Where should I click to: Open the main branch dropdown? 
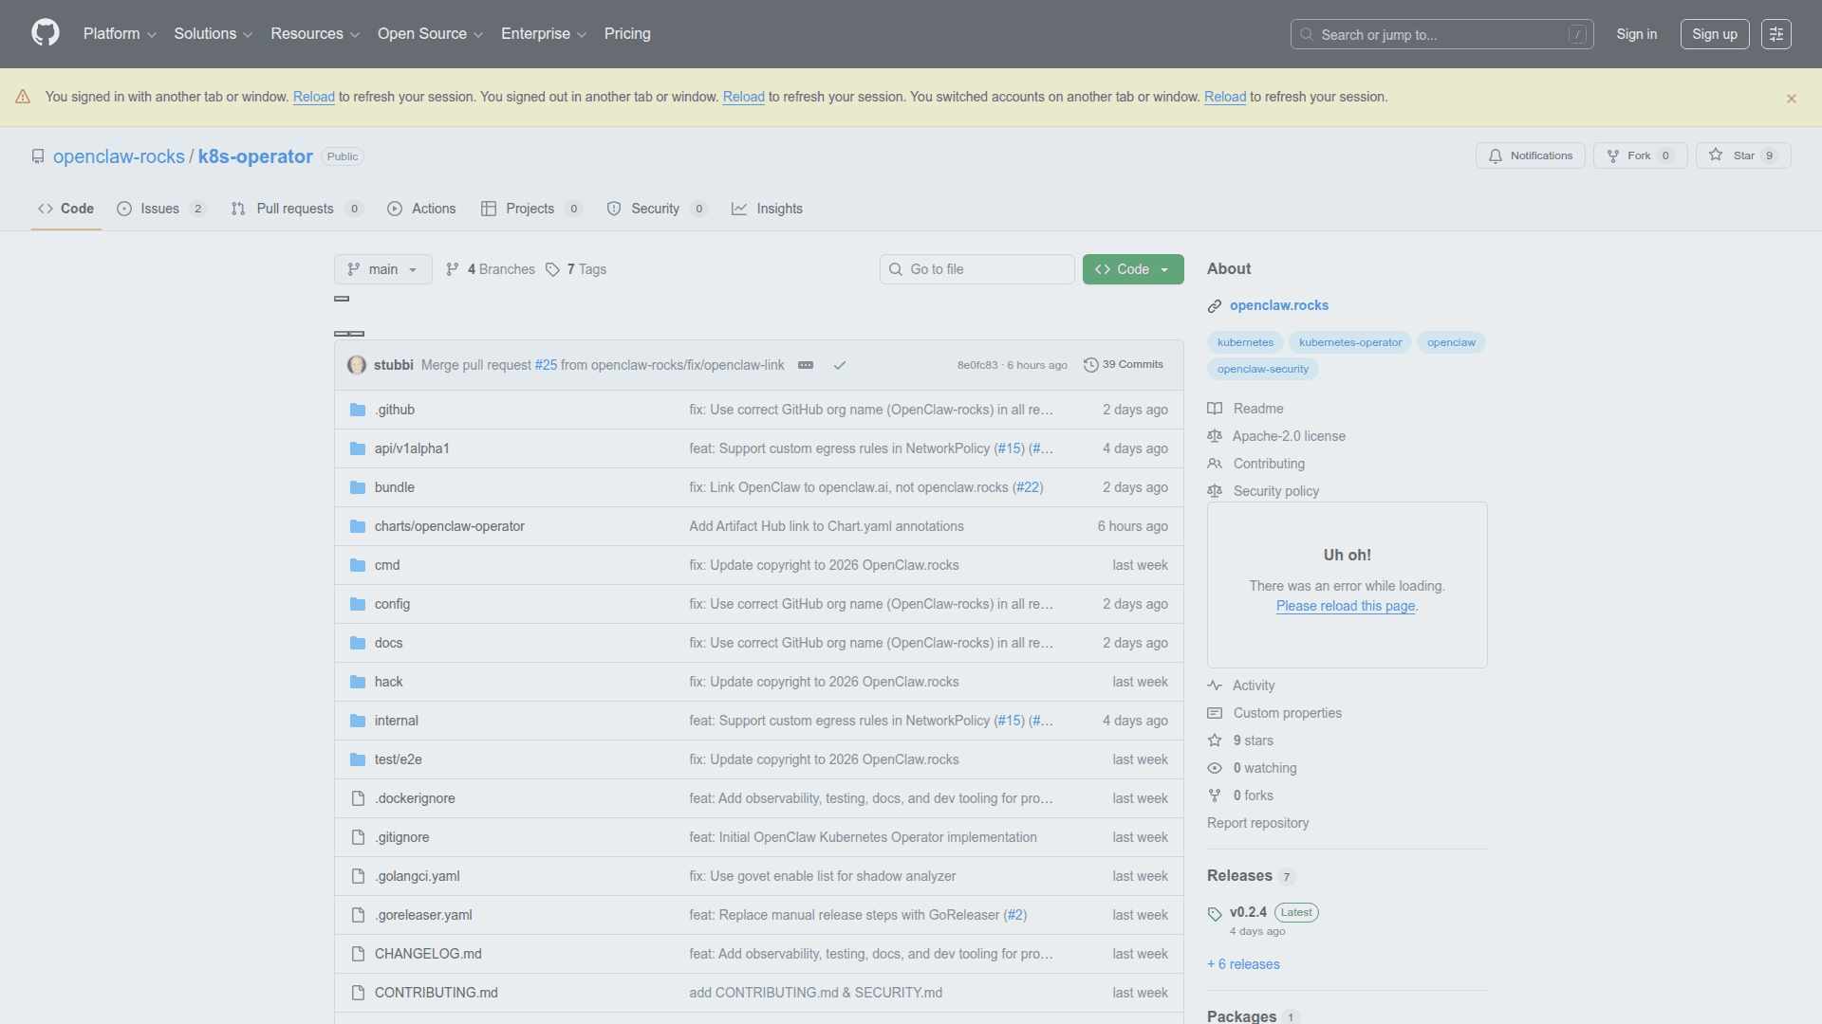(x=382, y=269)
